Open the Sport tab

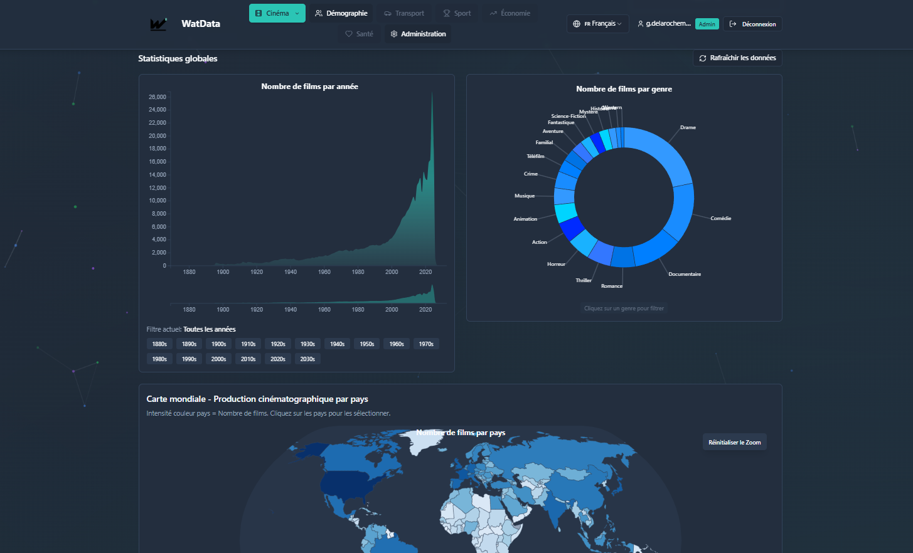[x=456, y=13]
